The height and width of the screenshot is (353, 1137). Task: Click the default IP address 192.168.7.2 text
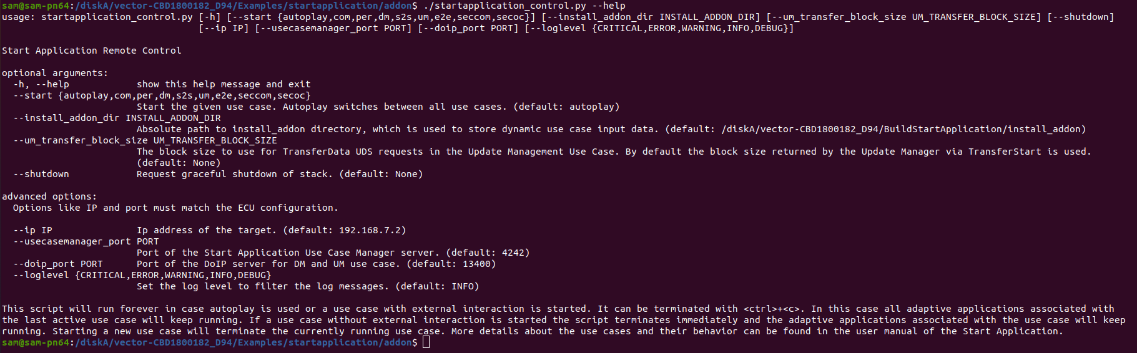click(373, 230)
